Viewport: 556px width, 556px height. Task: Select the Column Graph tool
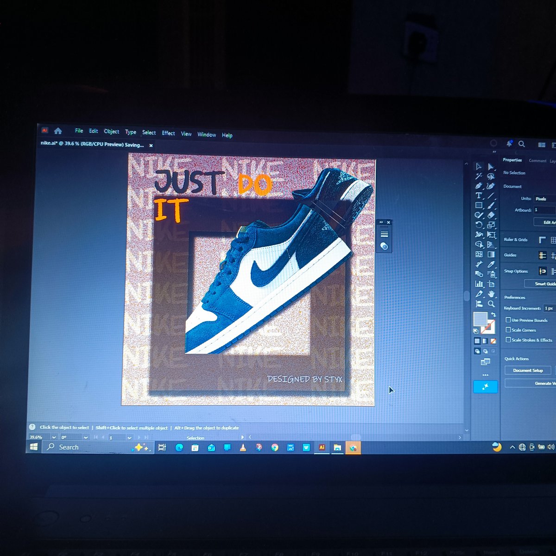point(479,284)
